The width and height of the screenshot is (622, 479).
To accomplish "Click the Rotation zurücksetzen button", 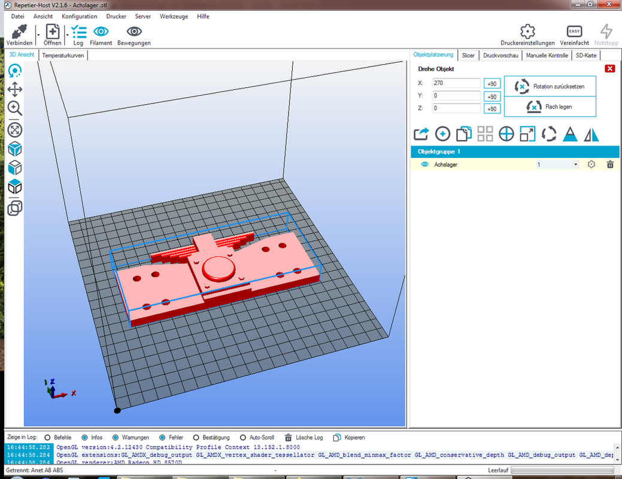I will [x=550, y=86].
